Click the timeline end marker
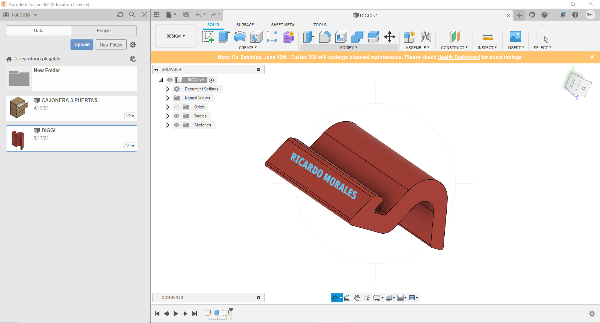Viewport: 600px width, 323px height. pos(231,314)
